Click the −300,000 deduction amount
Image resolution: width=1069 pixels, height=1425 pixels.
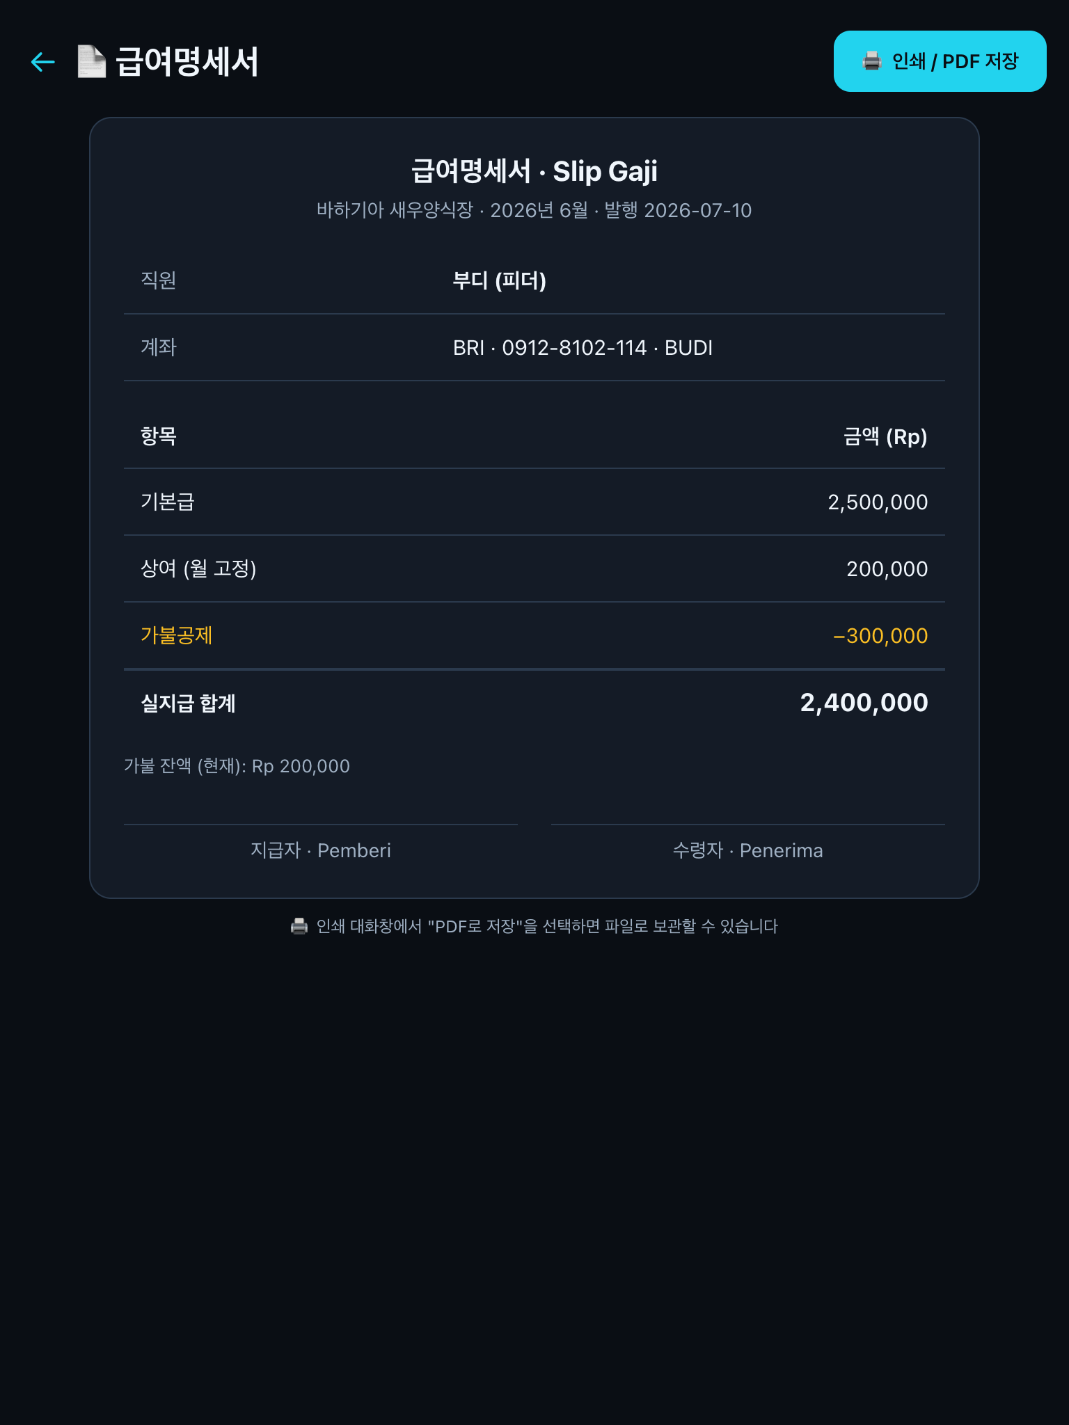click(x=880, y=636)
